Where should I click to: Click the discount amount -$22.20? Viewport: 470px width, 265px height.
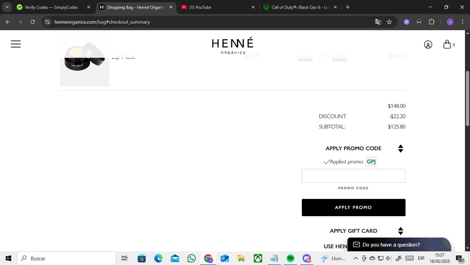(397, 116)
